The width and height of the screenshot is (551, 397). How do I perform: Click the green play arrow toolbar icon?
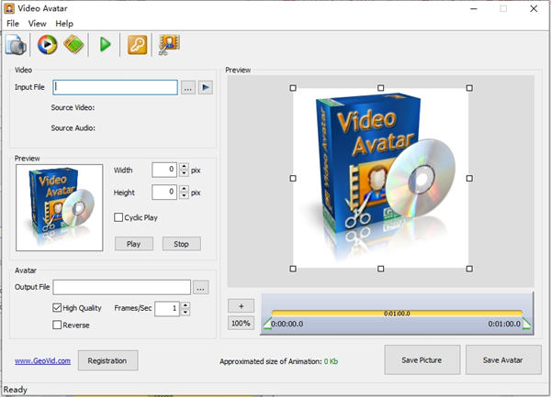pos(105,45)
